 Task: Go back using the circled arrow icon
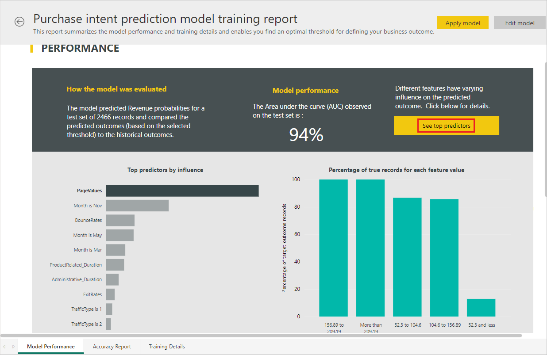click(19, 22)
